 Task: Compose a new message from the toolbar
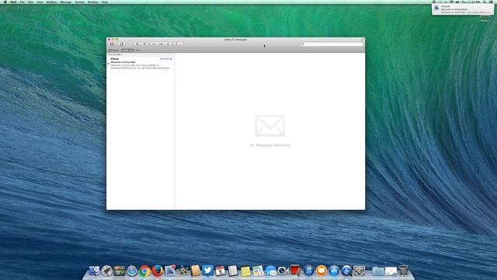click(122, 44)
